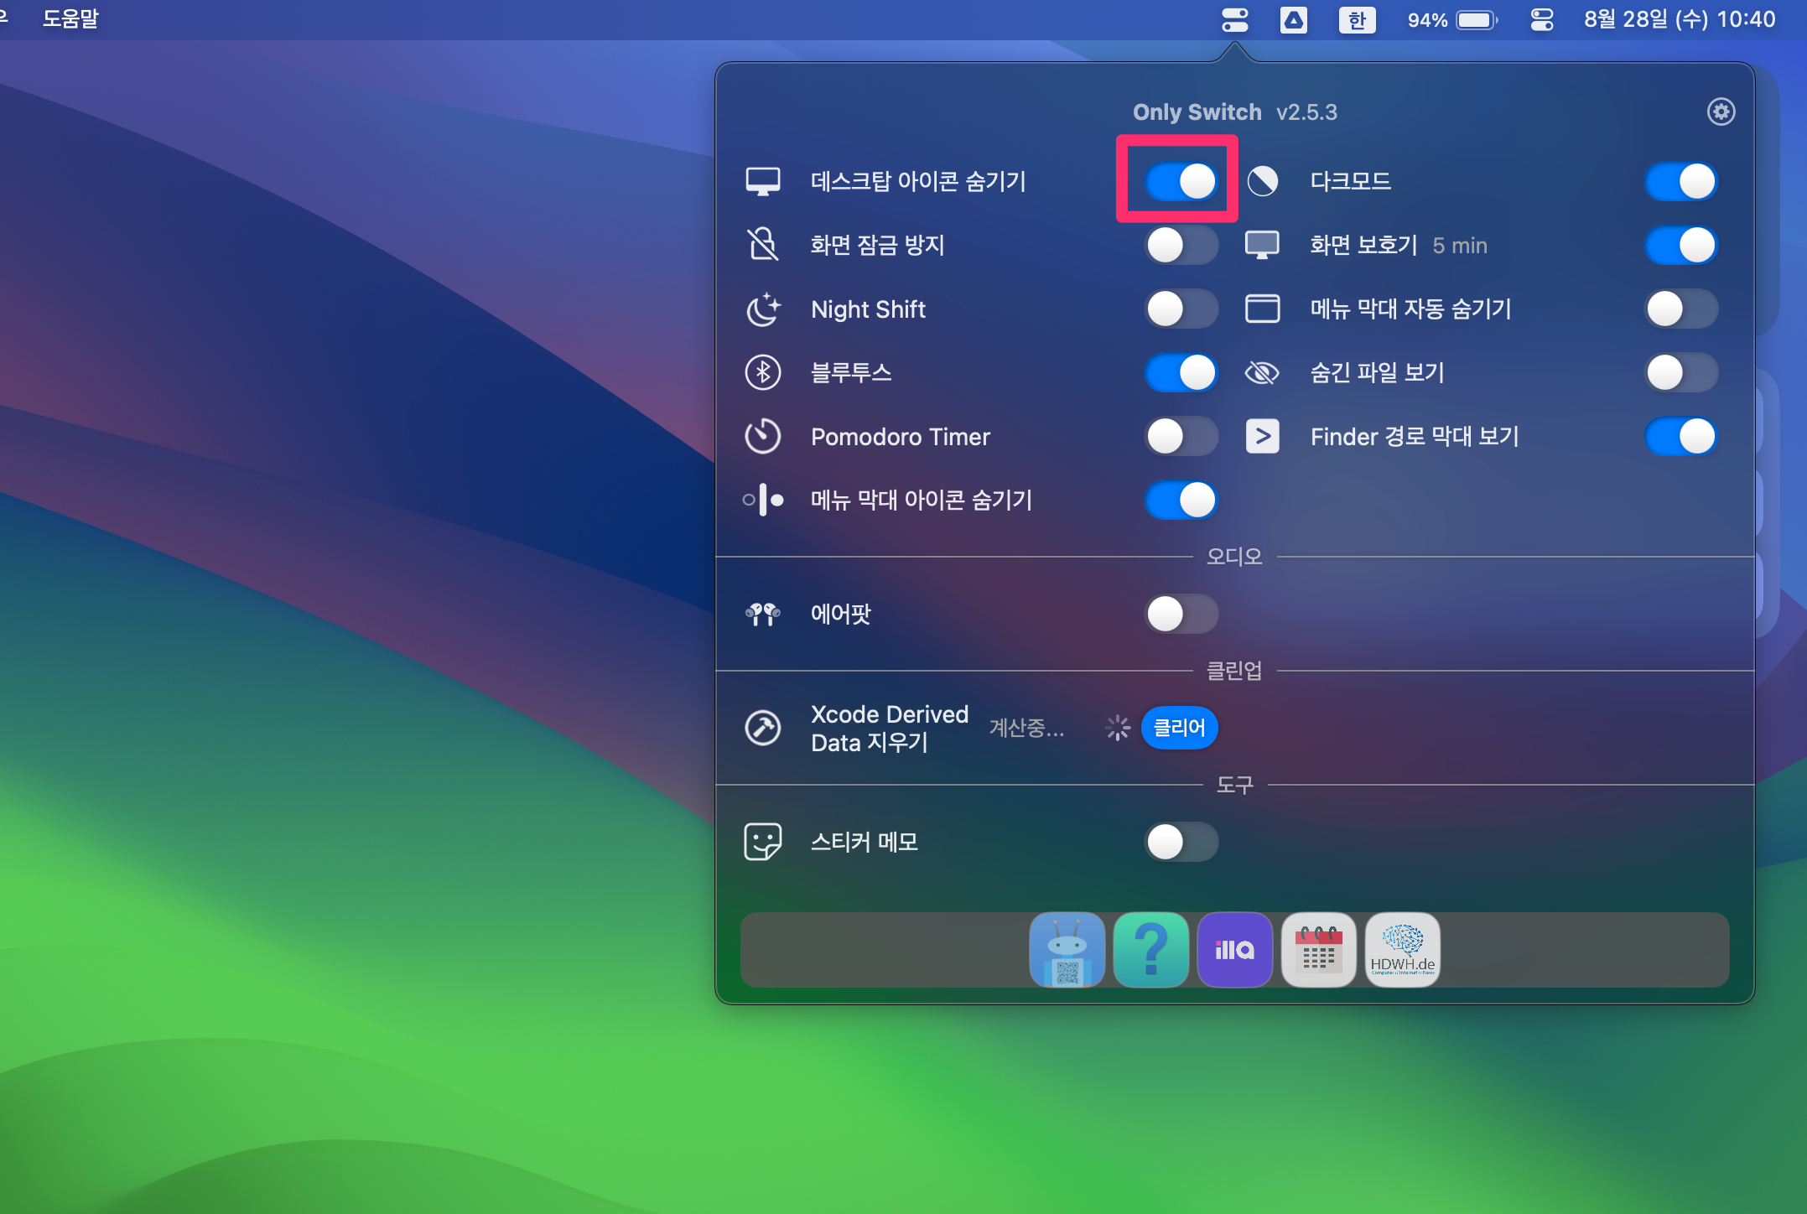Viewport: 1807px width, 1214px height.
Task: Switch Korean input source indicator
Action: (1357, 19)
